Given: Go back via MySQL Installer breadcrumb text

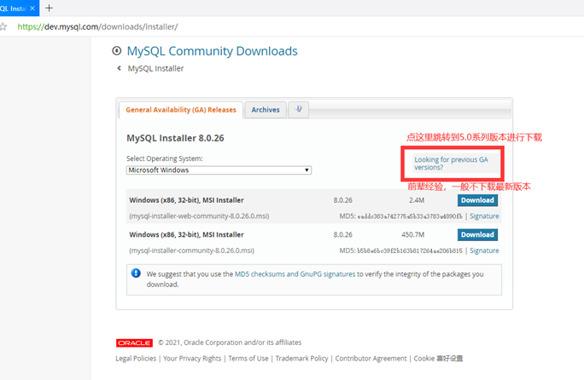Looking at the screenshot, I should click(x=155, y=68).
